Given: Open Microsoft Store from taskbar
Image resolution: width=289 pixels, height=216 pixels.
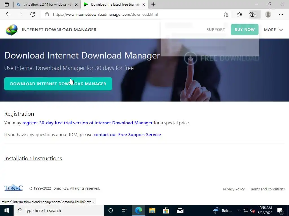Looking at the screenshot, I should pyautogui.click(x=166, y=210).
